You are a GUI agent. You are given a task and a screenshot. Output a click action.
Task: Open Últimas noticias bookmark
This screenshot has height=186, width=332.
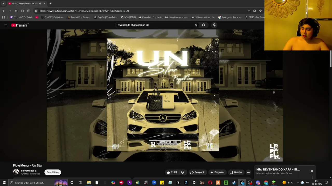tap(204, 17)
